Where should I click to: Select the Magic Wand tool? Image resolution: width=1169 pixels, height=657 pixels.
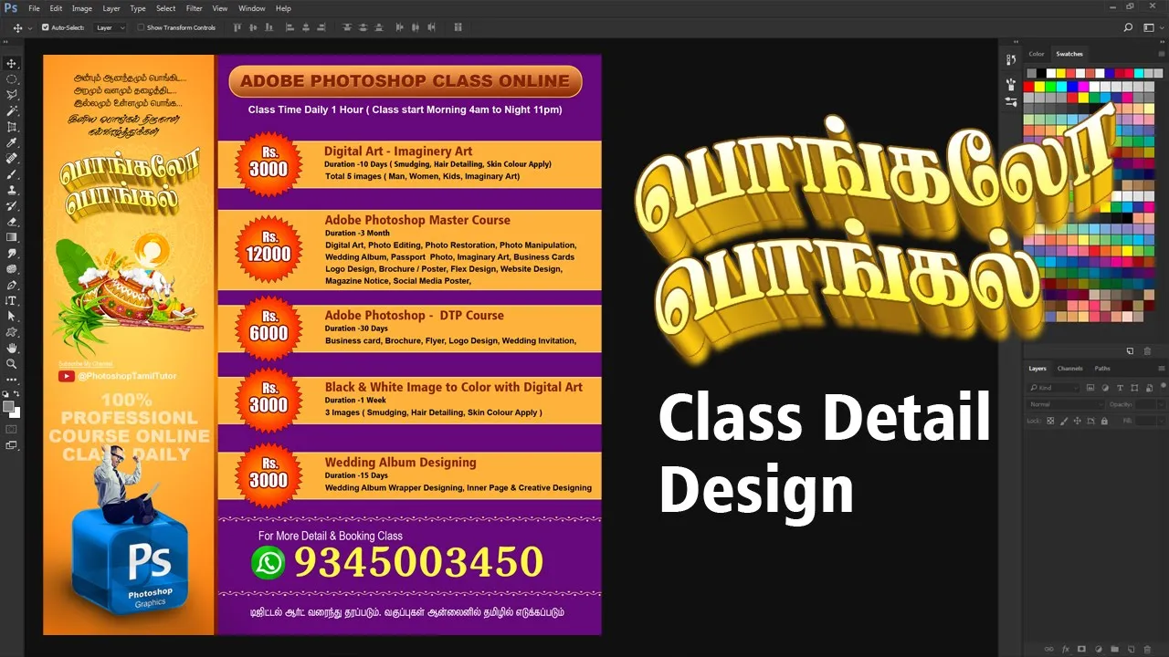12,110
